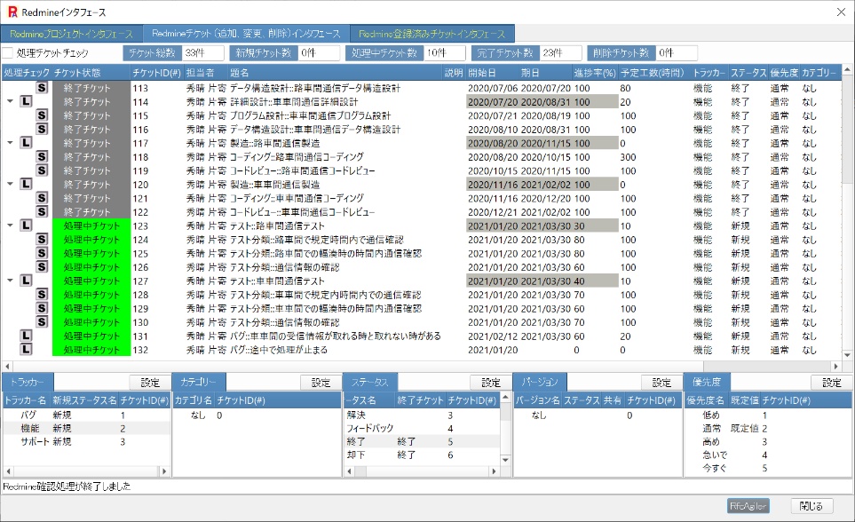Open 設定 for the バージョン panel
This screenshot has height=522, width=855.
(x=661, y=383)
